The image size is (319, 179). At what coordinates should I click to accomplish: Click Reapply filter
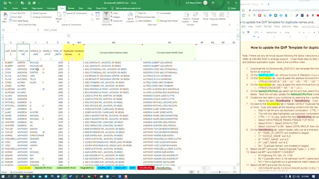[115, 17]
